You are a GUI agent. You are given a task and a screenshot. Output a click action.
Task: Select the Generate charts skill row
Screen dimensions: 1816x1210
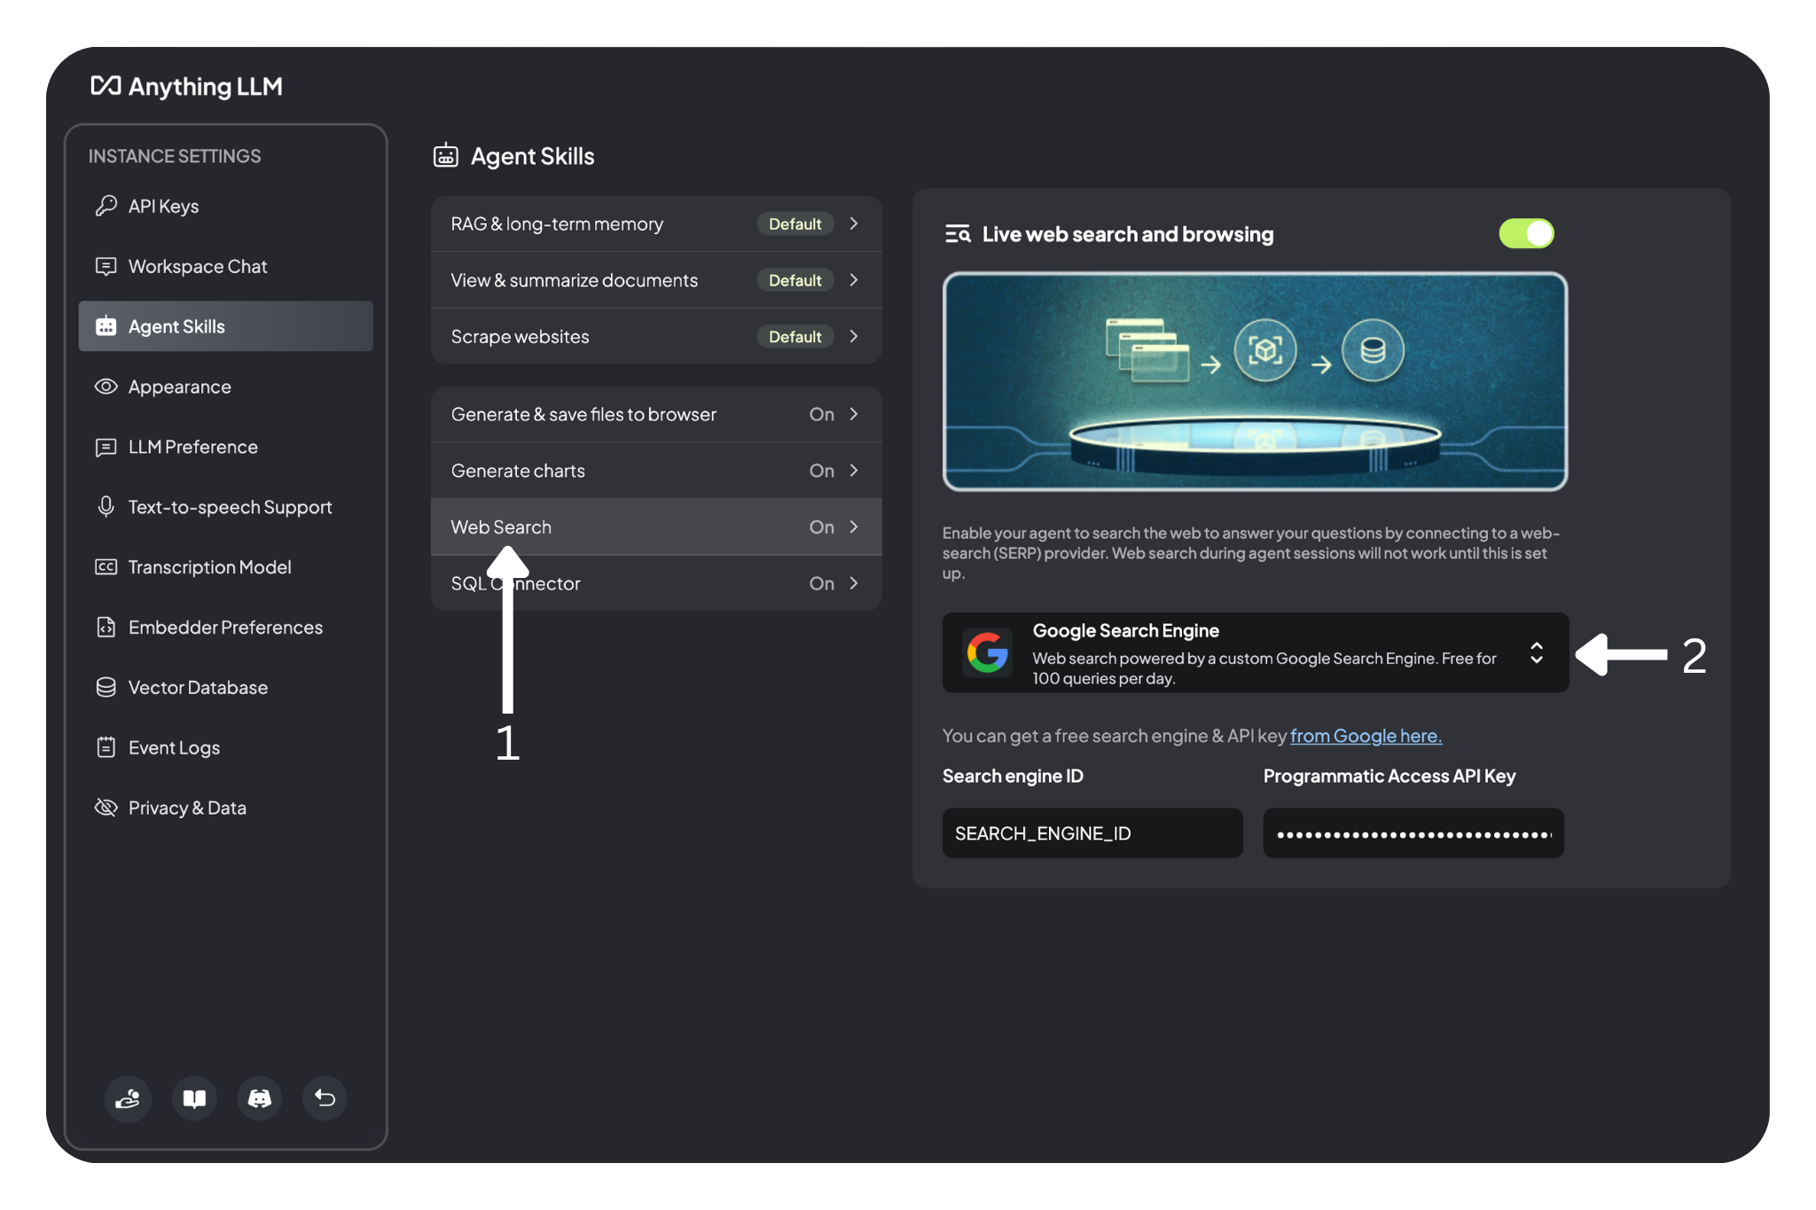point(656,471)
